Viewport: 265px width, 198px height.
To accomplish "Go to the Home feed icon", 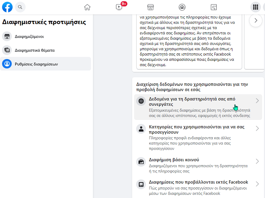I will pyautogui.click(x=87, y=7).
